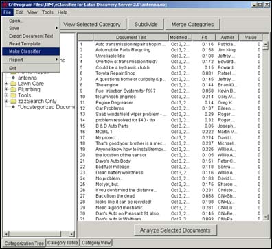The width and height of the screenshot is (272, 249).
Task: Select the Tools category in the tree
Action: 24,95
